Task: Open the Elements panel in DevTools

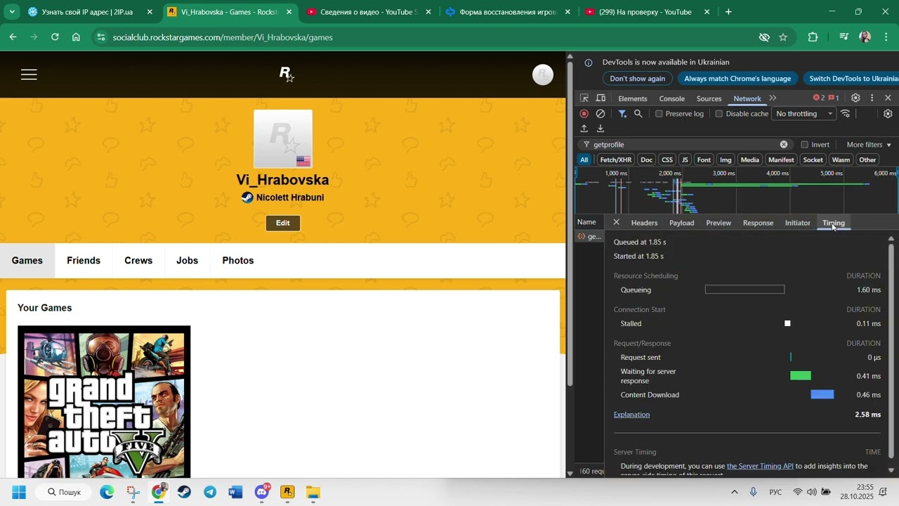Action: pos(633,98)
